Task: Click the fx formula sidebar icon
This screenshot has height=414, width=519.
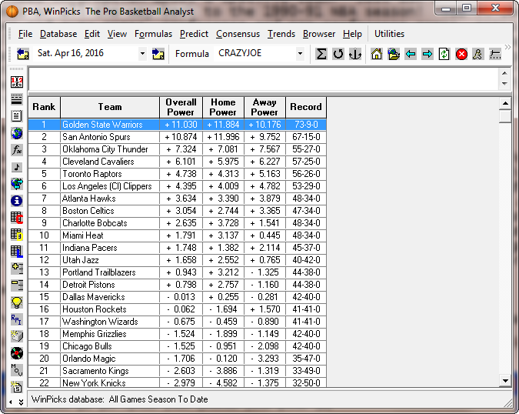Action: click(x=17, y=149)
